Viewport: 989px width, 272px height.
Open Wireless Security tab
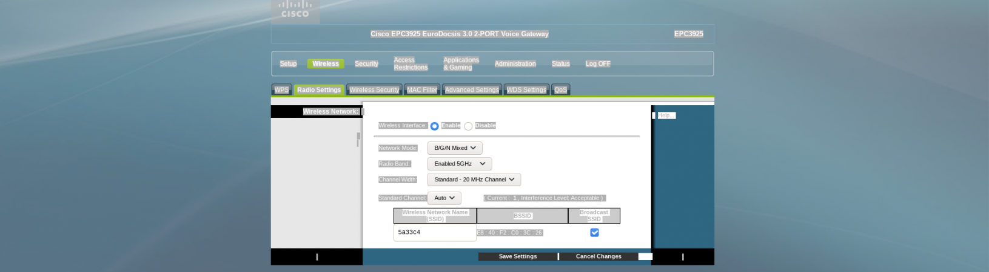click(x=374, y=89)
